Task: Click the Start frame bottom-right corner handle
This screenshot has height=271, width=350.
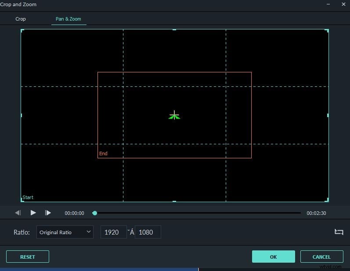Action: coord(327,200)
